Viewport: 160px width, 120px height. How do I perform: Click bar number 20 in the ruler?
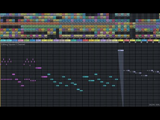[x=115, y=39]
